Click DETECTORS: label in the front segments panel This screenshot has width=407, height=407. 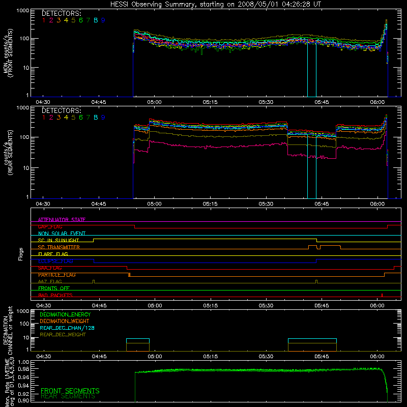click(61, 13)
